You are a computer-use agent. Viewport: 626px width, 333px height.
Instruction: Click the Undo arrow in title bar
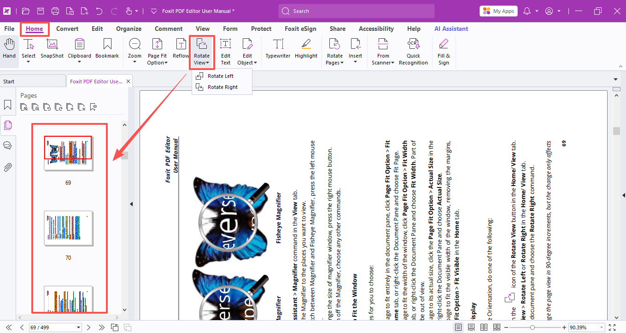tap(99, 11)
